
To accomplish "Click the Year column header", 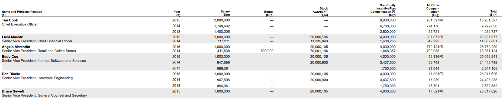I will coord(177,13).
